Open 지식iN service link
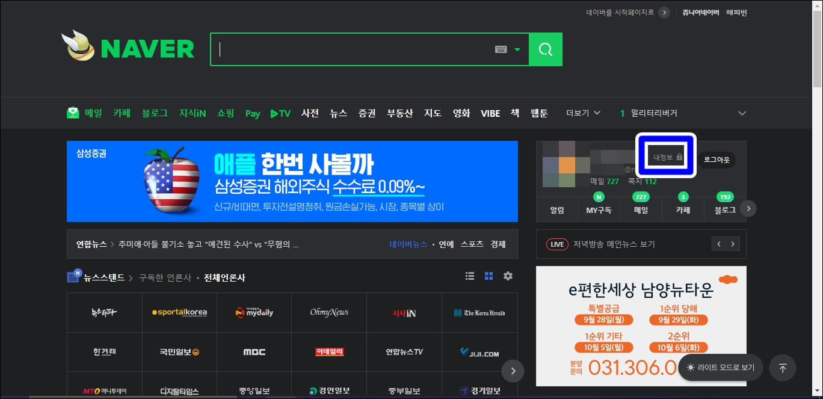823x399 pixels. [193, 113]
